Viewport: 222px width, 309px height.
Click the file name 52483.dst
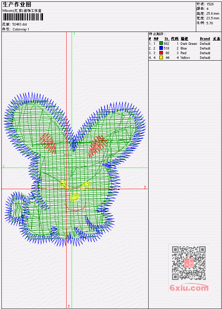(x=20, y=24)
